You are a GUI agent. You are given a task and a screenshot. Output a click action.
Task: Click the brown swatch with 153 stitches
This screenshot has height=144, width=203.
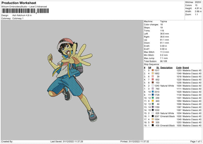tap(153, 83)
